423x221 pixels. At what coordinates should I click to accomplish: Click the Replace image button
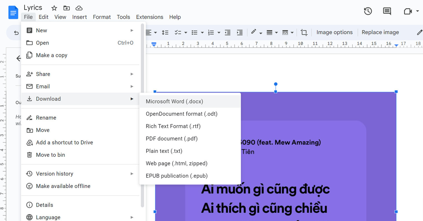tap(380, 32)
